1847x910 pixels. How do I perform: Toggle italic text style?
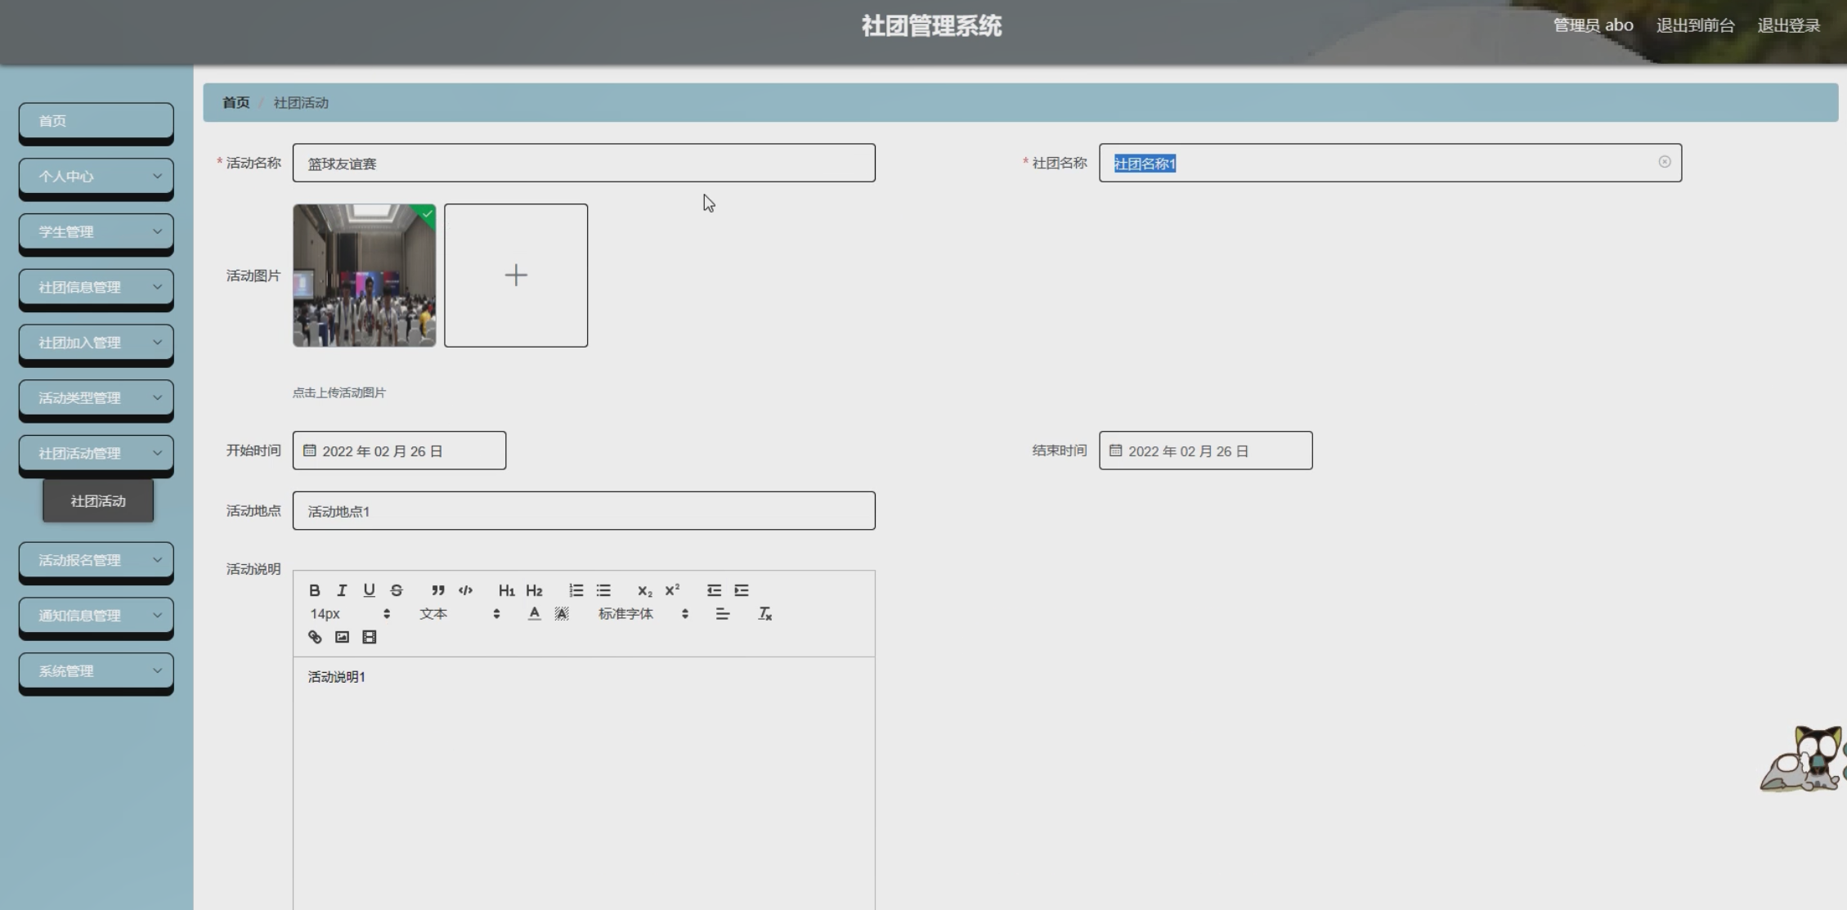[342, 590]
